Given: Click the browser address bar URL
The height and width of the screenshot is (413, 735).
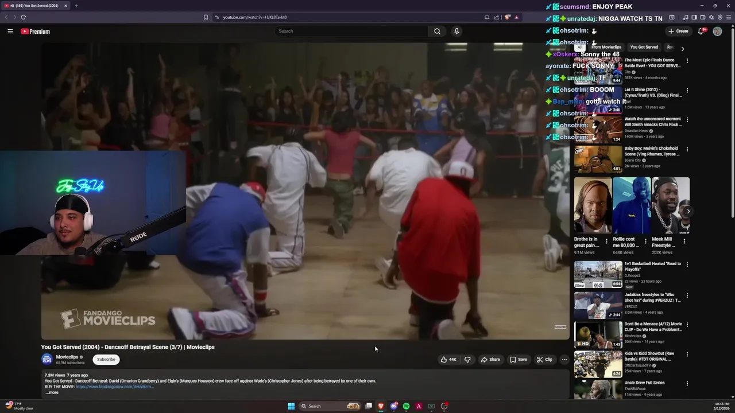Looking at the screenshot, I should tap(255, 17).
